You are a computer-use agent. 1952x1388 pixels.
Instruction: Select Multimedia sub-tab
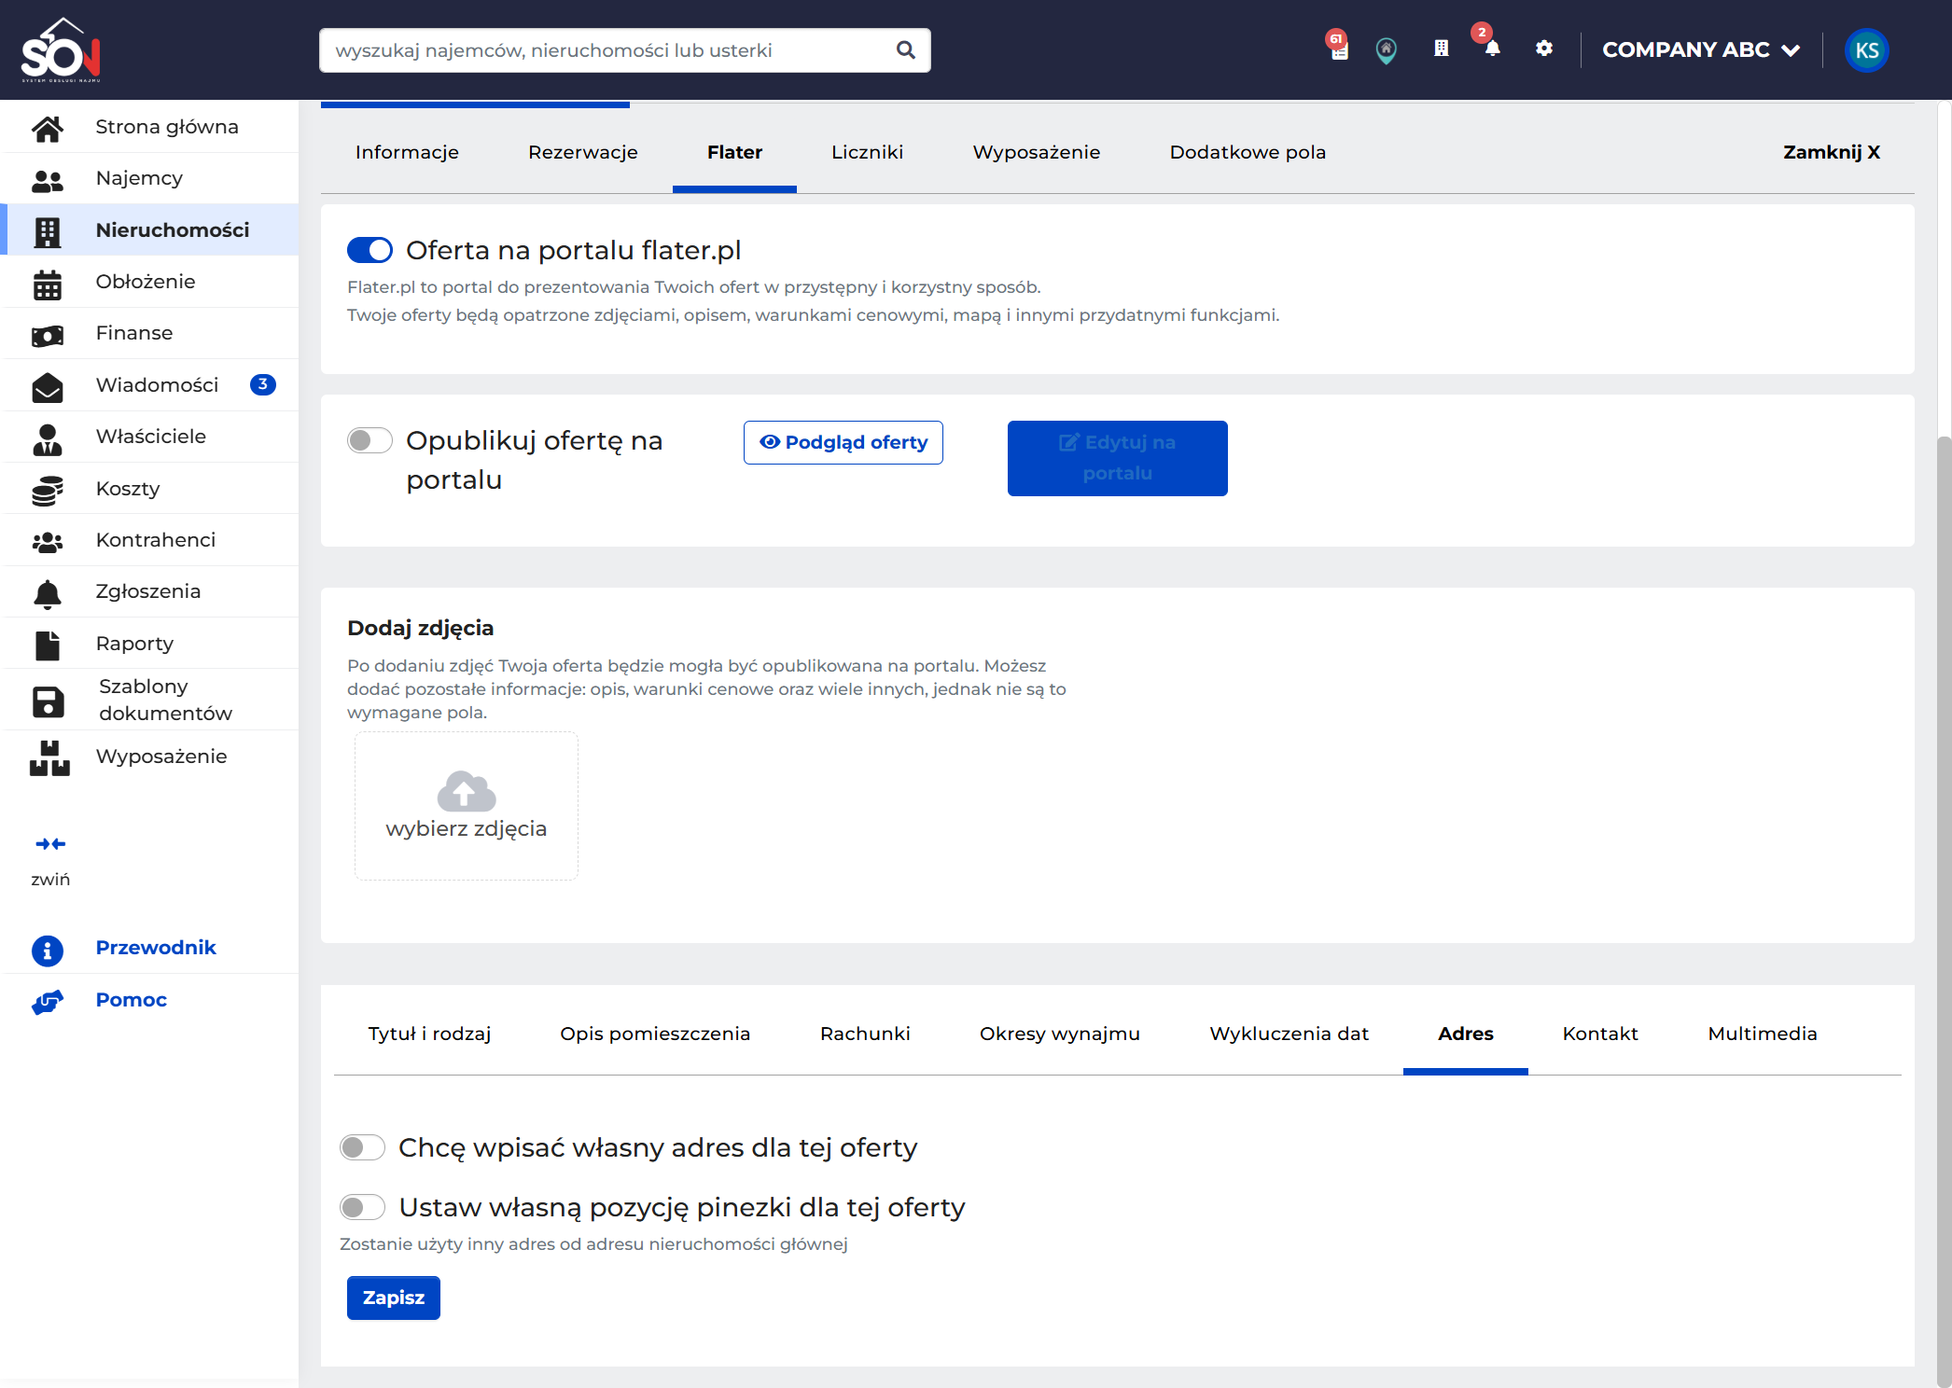point(1763,1034)
